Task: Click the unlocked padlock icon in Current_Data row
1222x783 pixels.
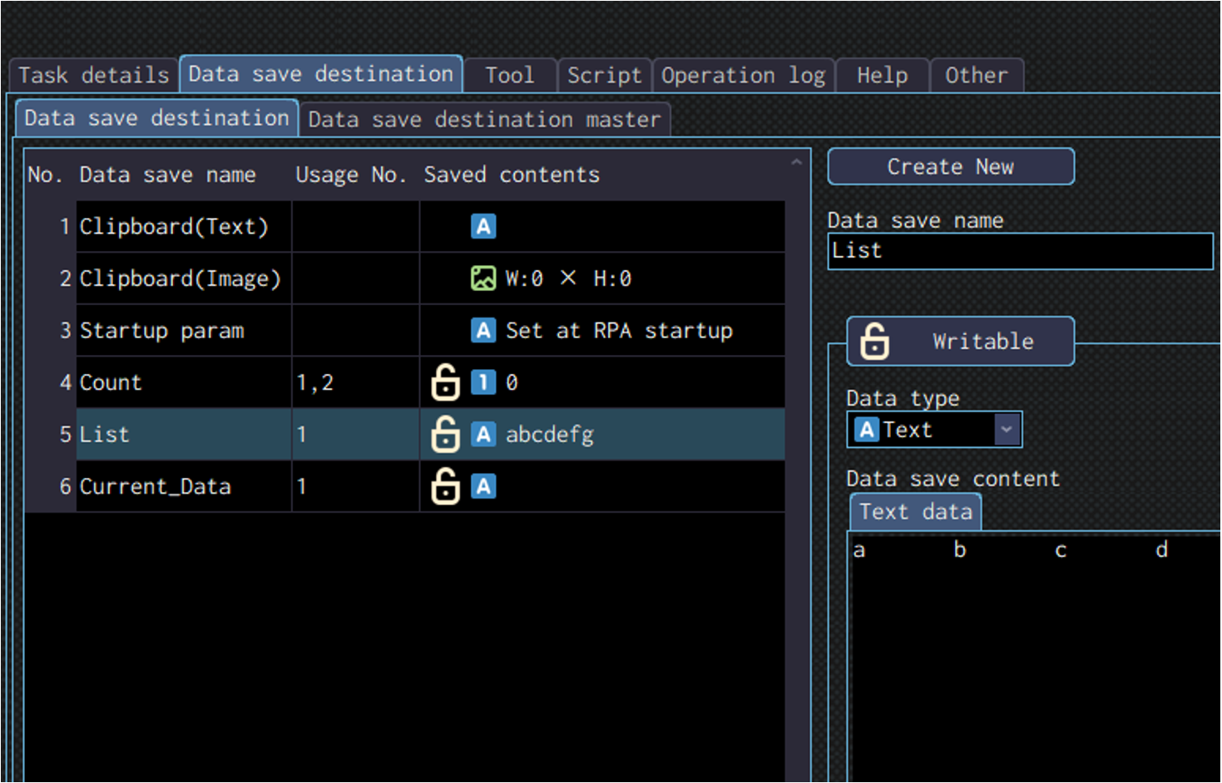Action: (x=446, y=486)
